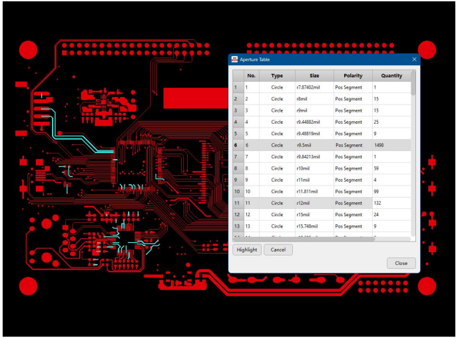The height and width of the screenshot is (338, 458).
Task: Click the bottom-right red mounting hole pad
Action: (427, 286)
